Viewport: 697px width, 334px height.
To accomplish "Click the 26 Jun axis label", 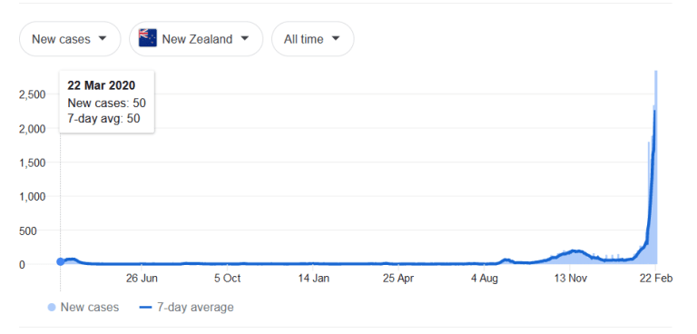I will [142, 279].
